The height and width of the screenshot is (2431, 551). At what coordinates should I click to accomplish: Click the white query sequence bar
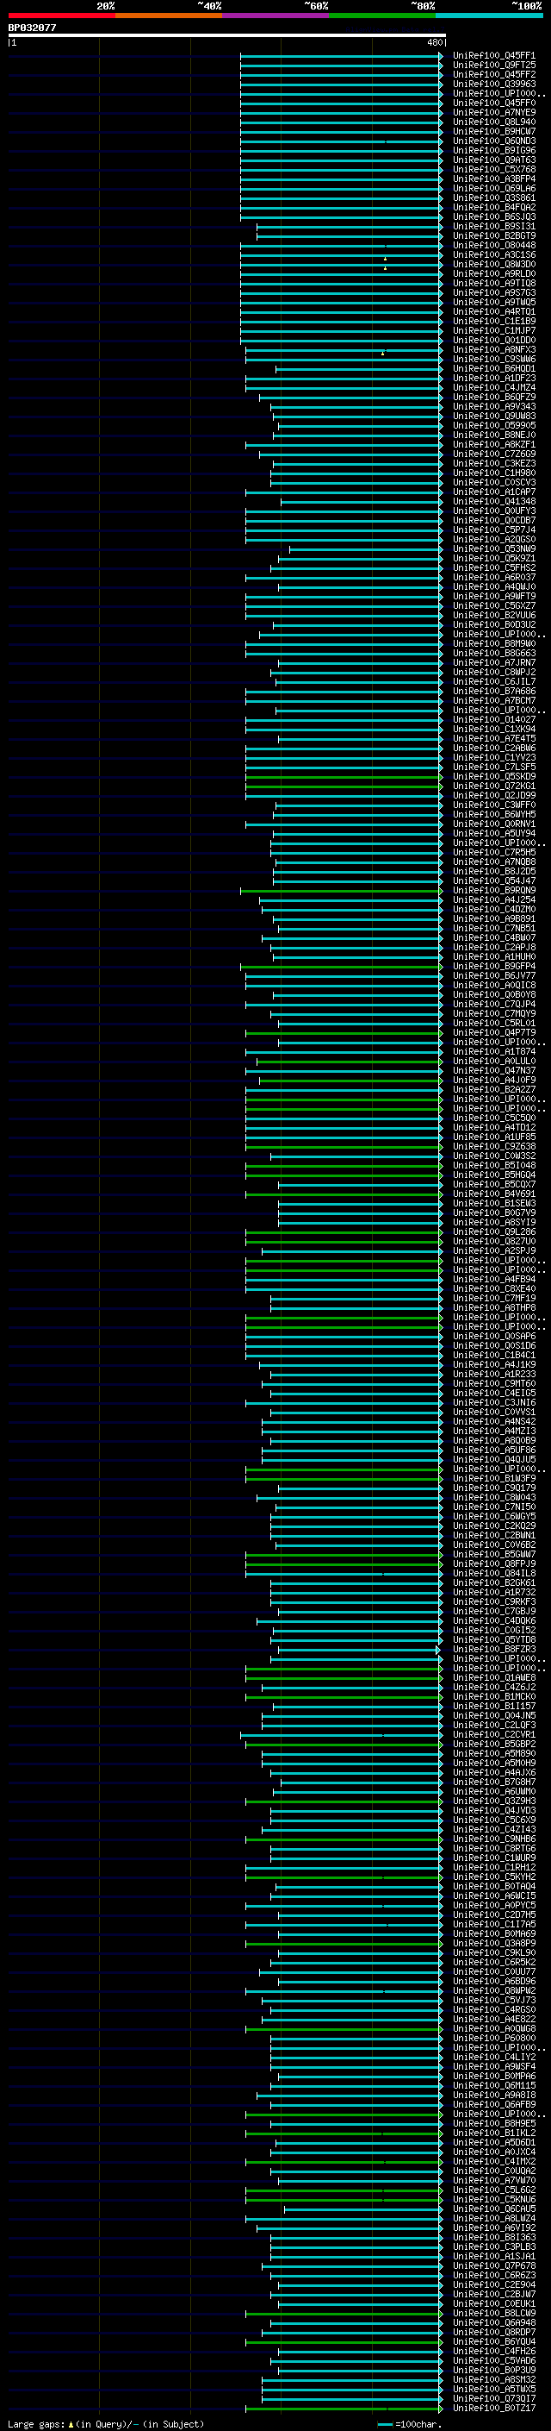(x=227, y=36)
